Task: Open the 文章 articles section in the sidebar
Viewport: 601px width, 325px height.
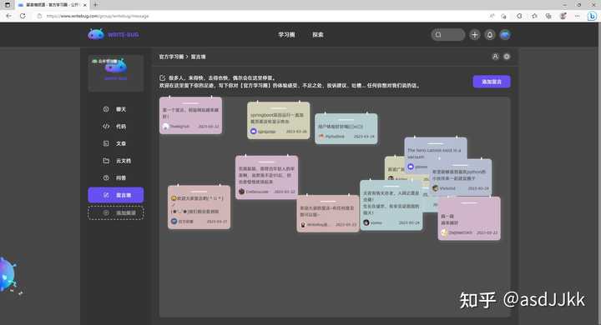Action: (116, 143)
